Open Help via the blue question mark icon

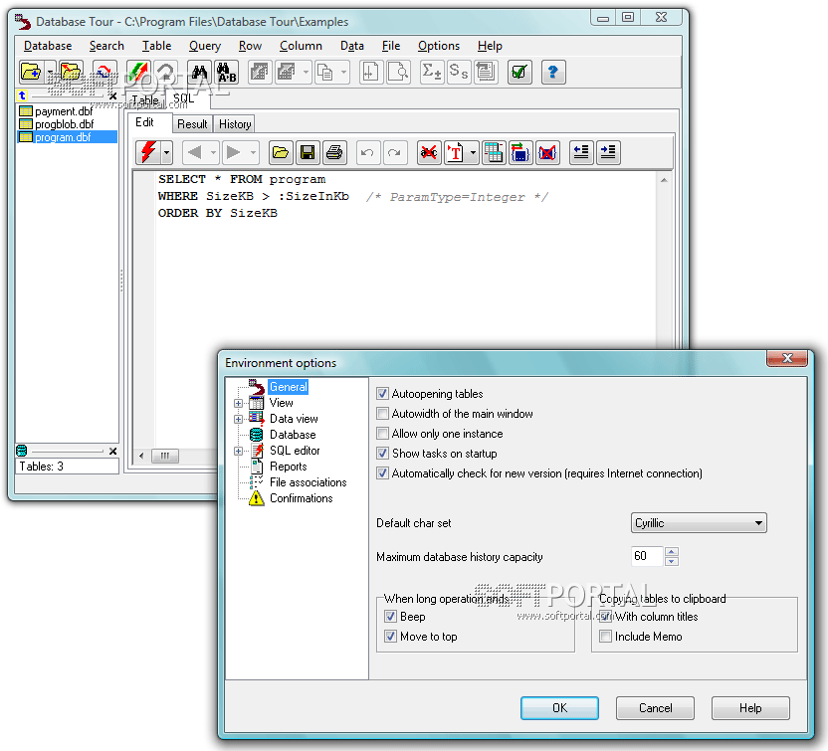coord(553,72)
